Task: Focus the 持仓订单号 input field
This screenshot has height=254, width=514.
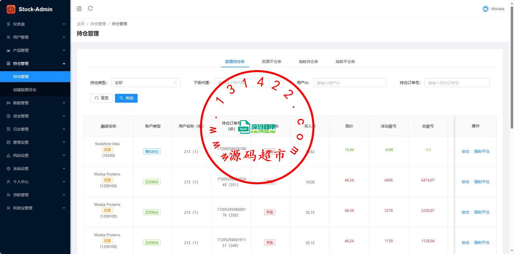Action: (457, 83)
